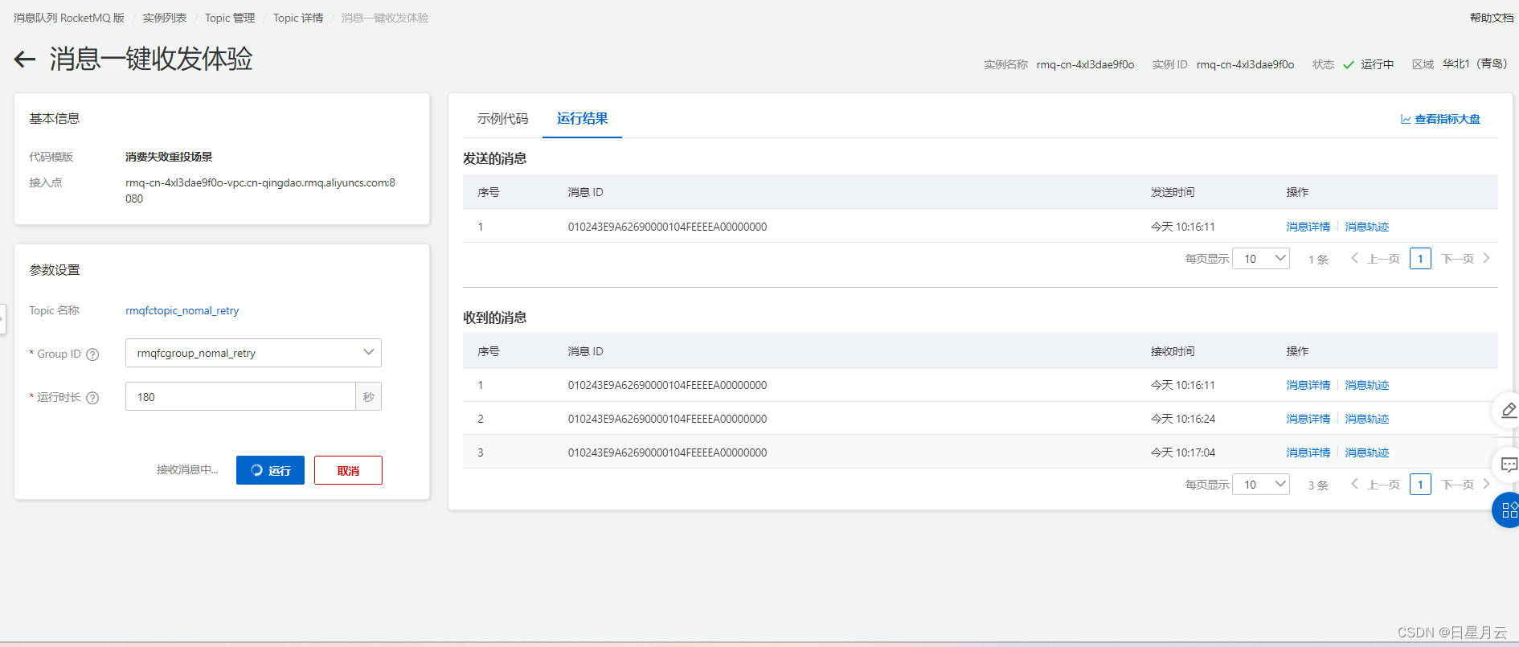
Task: Click 上一页 in received messages pager
Action: click(x=1383, y=485)
